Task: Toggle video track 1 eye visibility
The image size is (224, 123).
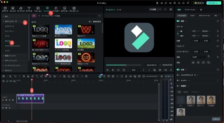Action: tap(13, 100)
